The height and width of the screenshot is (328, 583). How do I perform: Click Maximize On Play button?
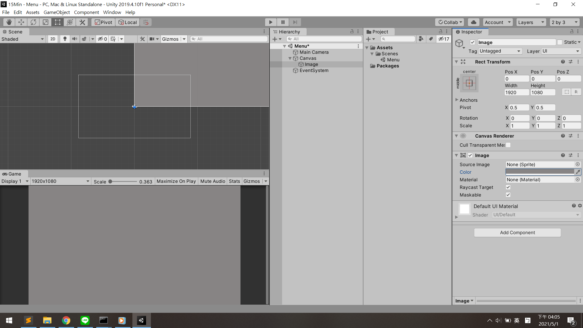pos(176,181)
